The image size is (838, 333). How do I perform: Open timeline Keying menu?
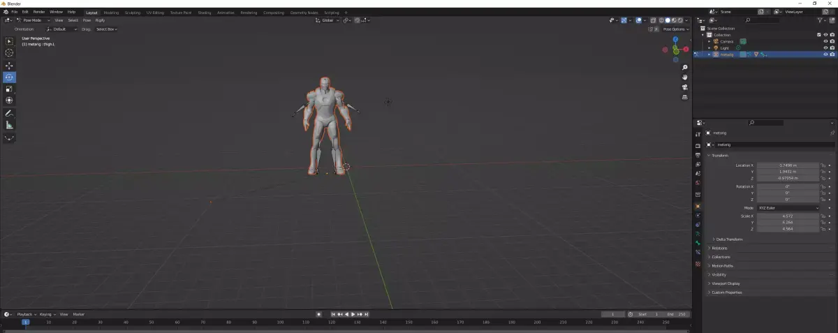coord(46,314)
